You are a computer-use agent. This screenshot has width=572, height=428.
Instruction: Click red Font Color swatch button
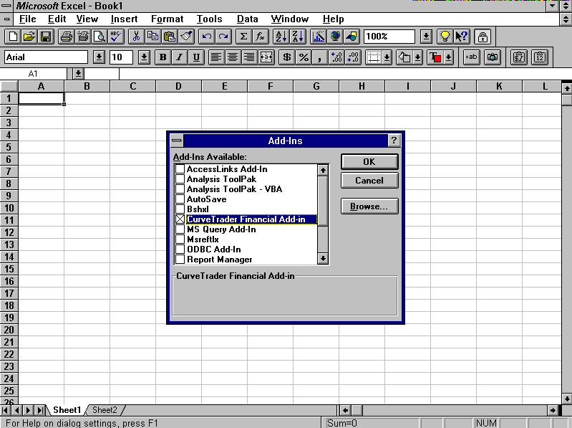point(435,57)
